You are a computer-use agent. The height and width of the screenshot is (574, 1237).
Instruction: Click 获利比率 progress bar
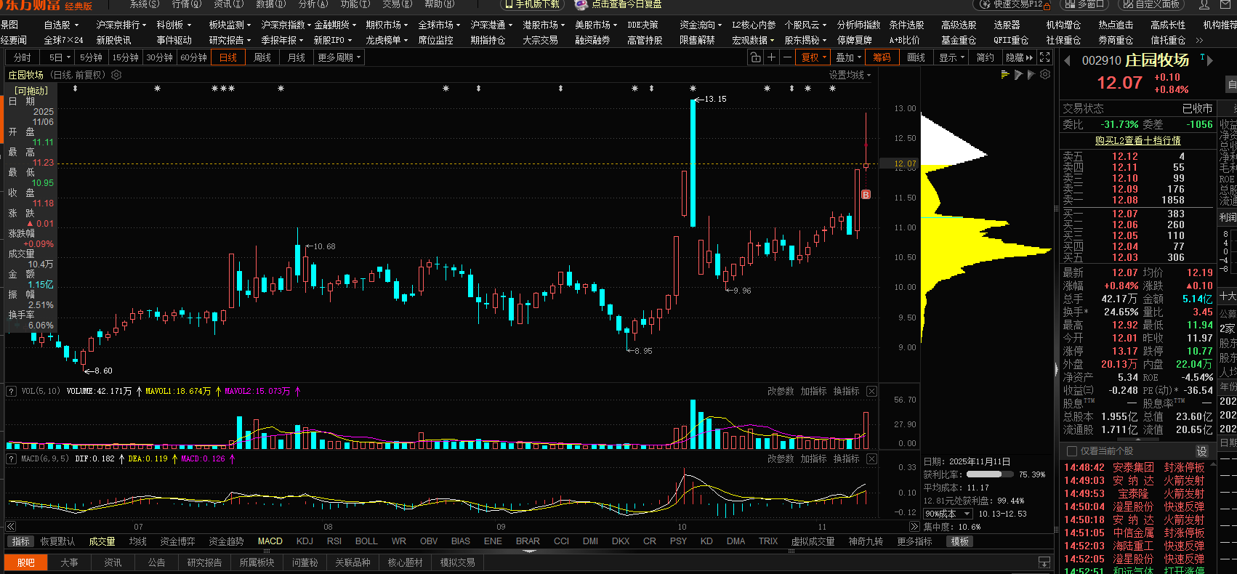988,474
